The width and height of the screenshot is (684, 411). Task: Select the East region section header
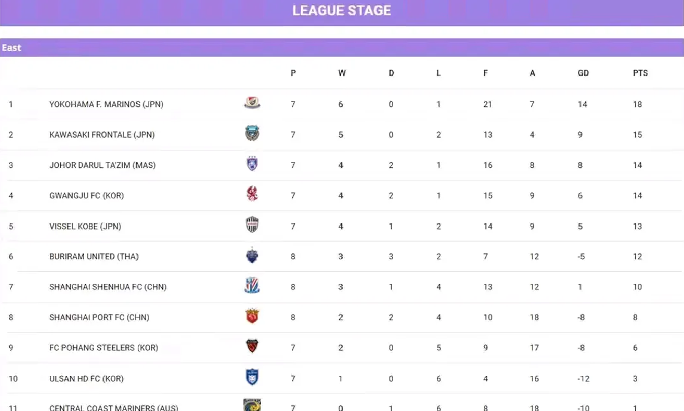(12, 48)
